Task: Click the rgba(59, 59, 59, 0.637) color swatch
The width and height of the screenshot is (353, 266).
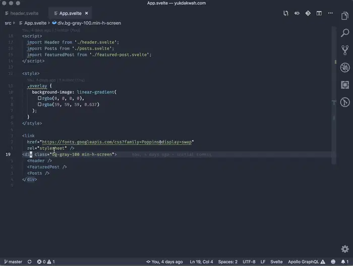Action: point(39,104)
